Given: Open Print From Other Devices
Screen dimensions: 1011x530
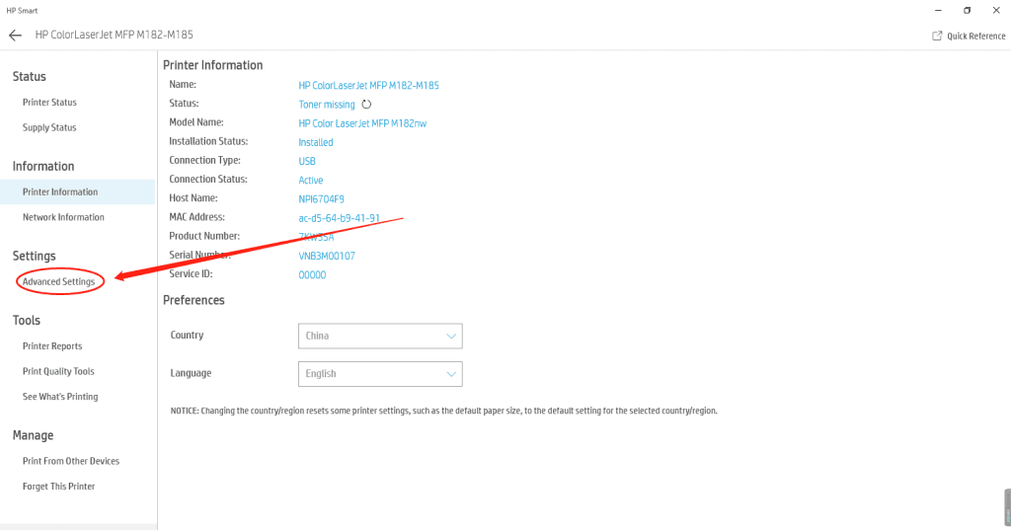Looking at the screenshot, I should pos(71,461).
